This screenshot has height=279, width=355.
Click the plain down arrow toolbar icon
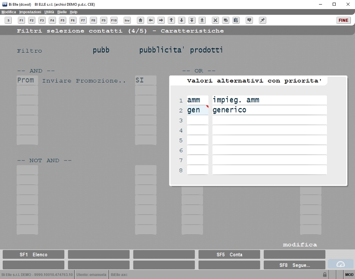coord(181,20)
